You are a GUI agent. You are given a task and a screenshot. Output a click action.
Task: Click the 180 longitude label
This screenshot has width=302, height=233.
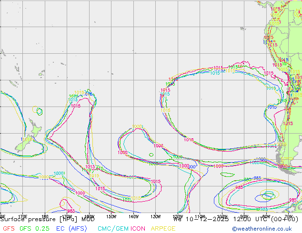[45, 216]
